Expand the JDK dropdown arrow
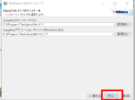 pyautogui.click(x=113, y=34)
